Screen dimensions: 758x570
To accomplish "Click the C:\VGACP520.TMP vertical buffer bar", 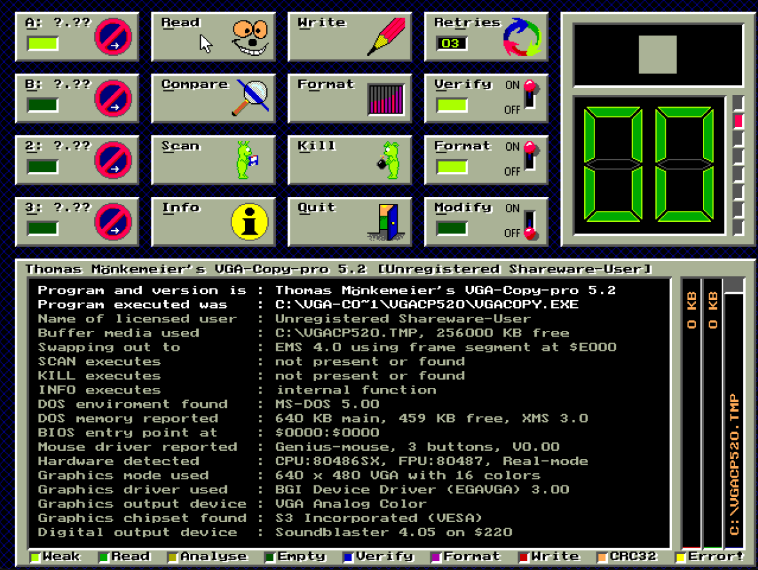I will (734, 414).
